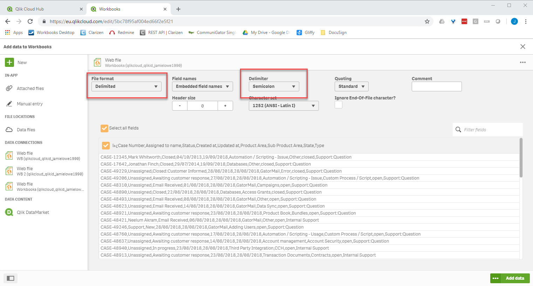Open Data files cloud icon

tap(9, 130)
